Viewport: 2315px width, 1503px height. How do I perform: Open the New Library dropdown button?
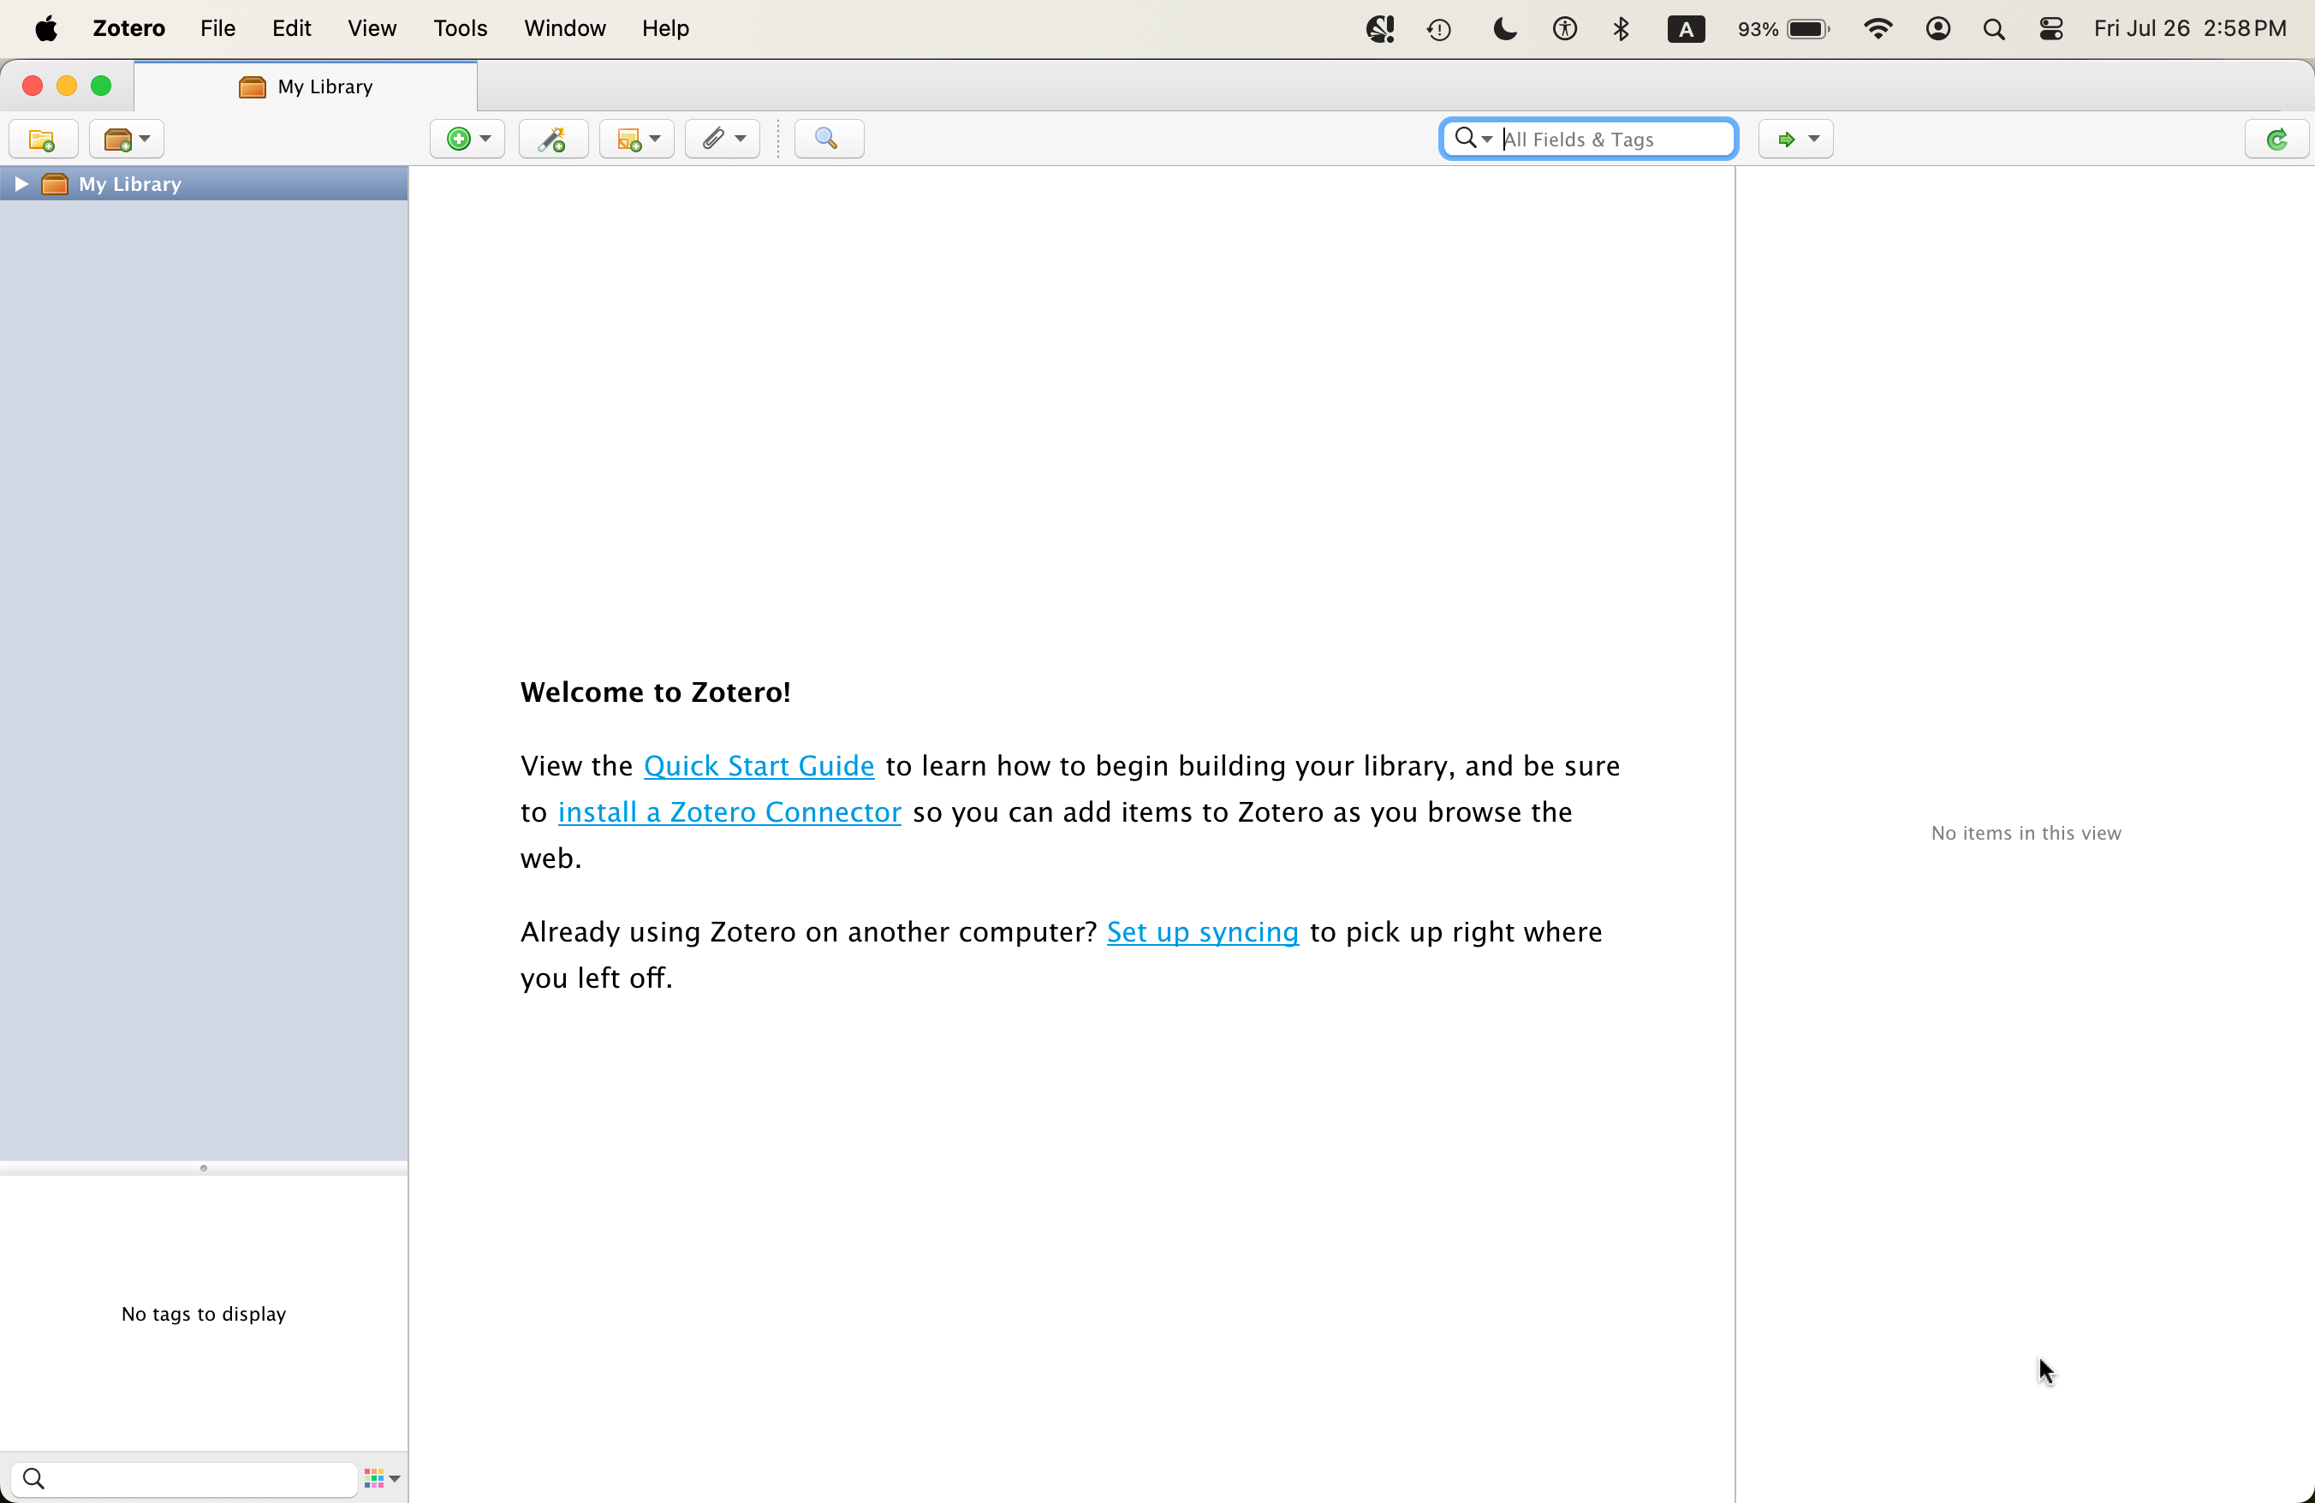(127, 139)
